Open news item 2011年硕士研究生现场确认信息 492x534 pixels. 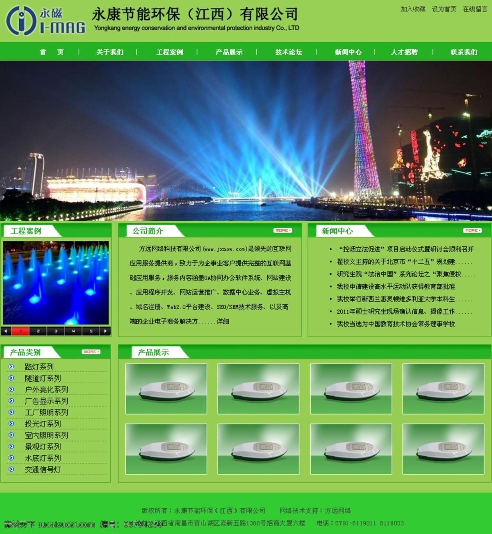(405, 312)
